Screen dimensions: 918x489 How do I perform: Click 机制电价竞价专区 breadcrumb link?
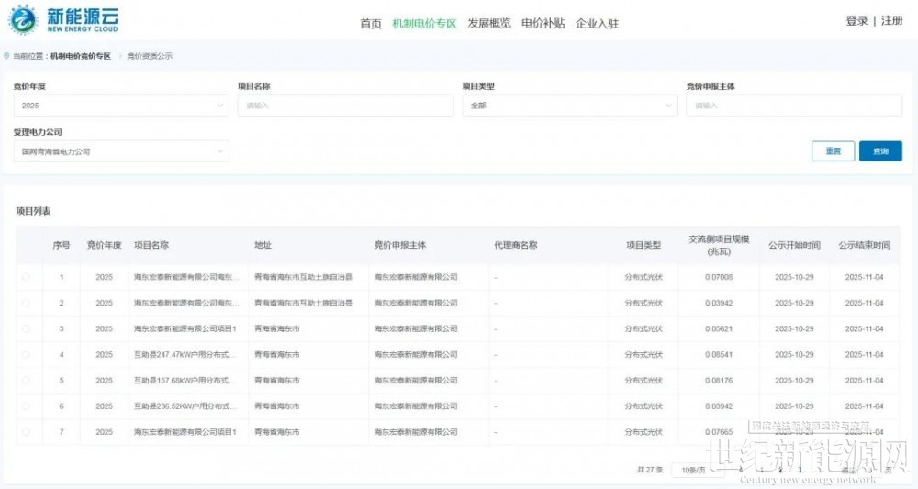point(81,56)
